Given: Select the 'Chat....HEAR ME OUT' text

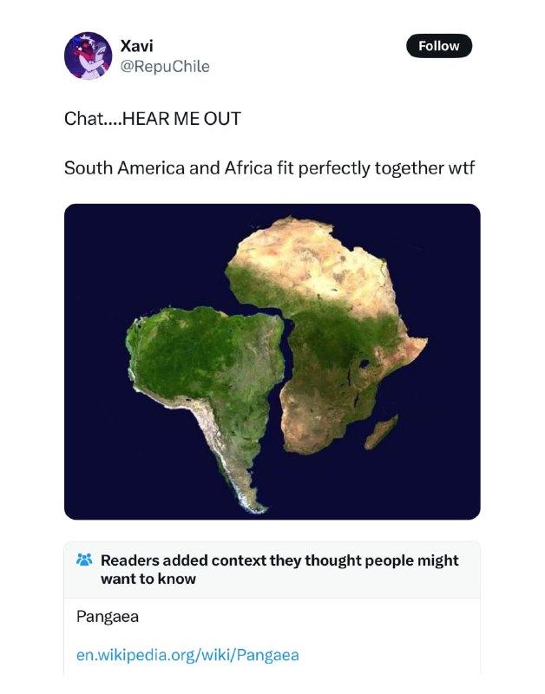Looking at the screenshot, I should [153, 119].
